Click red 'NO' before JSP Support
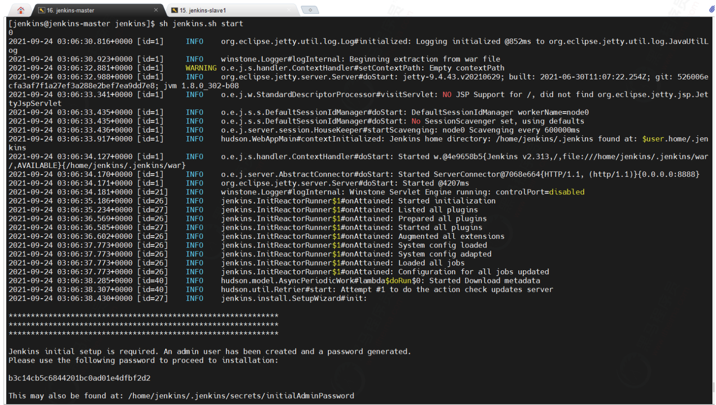Viewport: 716px width, 405px height. click(x=447, y=94)
